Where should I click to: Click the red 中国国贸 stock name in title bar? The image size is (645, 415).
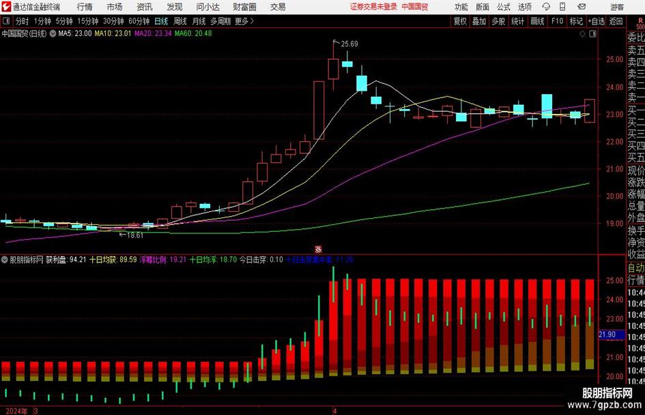click(x=415, y=7)
